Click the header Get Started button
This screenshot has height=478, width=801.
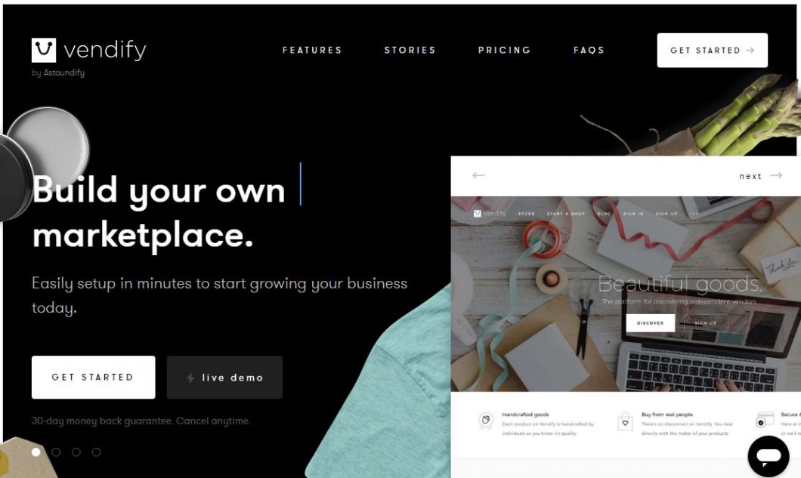click(712, 50)
